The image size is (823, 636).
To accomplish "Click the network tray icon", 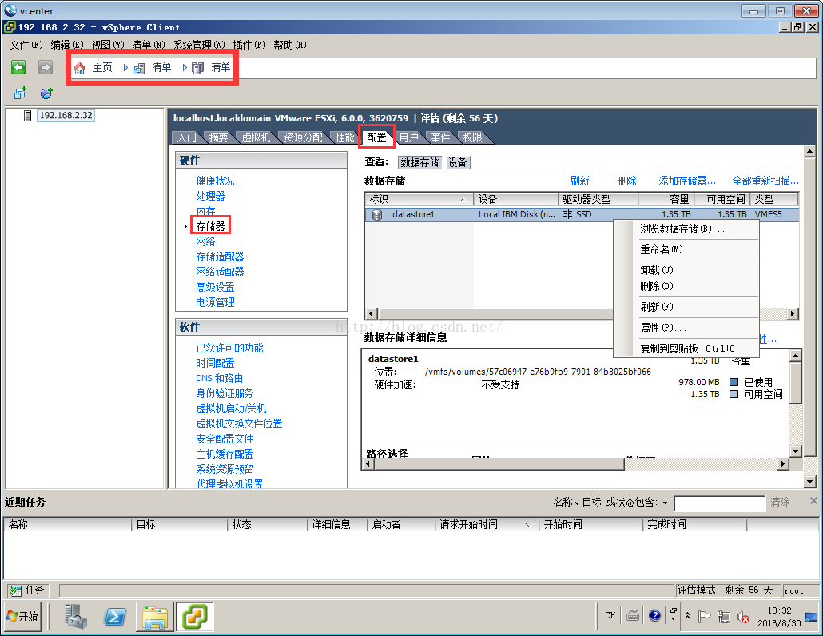I will click(724, 617).
